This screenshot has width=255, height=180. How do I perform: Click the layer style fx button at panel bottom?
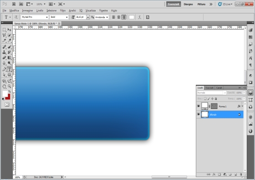point(214,175)
